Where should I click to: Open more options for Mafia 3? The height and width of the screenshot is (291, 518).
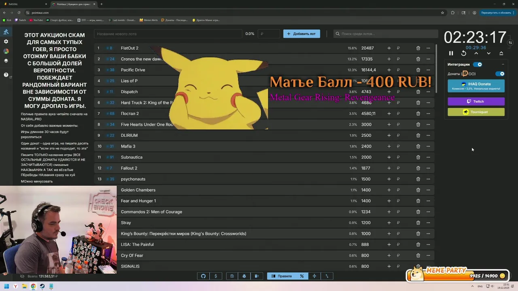tap(428, 146)
